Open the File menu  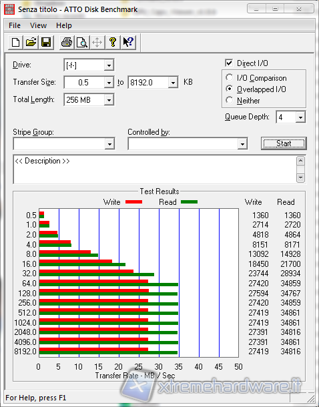(x=15, y=25)
